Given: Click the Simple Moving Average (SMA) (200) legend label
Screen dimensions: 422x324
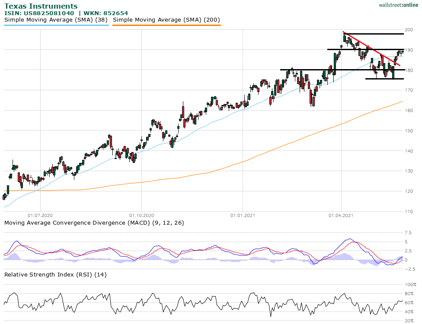Looking at the screenshot, I should coord(166,20).
